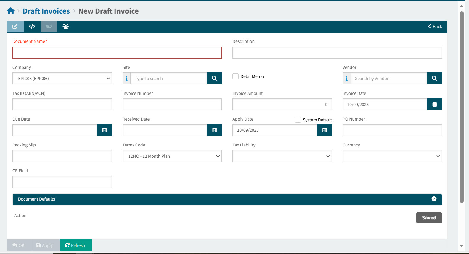
Task: Click the Site info icon
Action: pyautogui.click(x=126, y=79)
